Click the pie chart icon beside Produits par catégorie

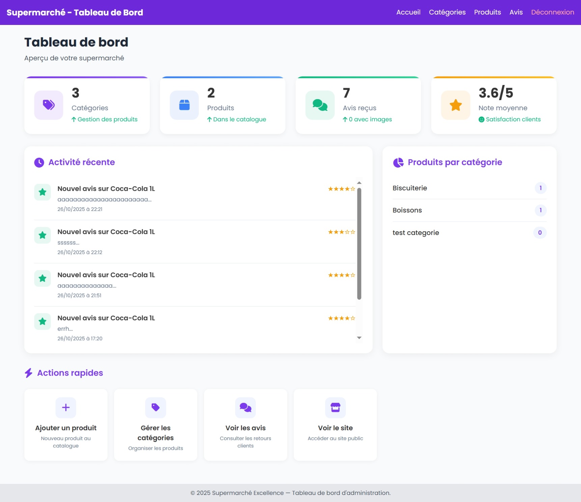click(x=398, y=163)
